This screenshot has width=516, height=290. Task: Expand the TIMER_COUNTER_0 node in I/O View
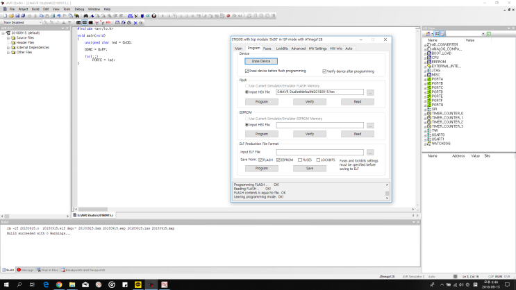pyautogui.click(x=424, y=112)
